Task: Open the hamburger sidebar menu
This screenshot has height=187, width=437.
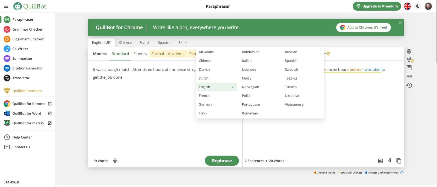Action: (x=6, y=6)
